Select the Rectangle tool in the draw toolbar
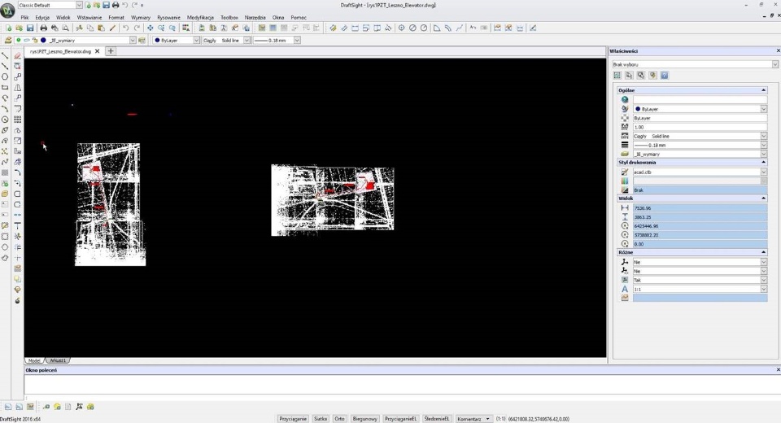This screenshot has height=423, width=781. 5,88
